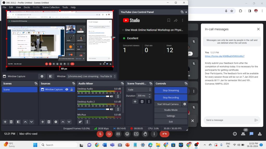Click the raise hand icon in Meet
This screenshot has width=266, height=149.
point(145,134)
